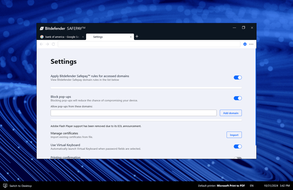The image size is (293, 190).
Task: Click the settings page vertical scrollbar
Action: (256, 97)
